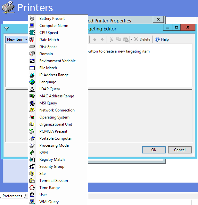Click the filter funnel icon in title bar

coord(7,29)
